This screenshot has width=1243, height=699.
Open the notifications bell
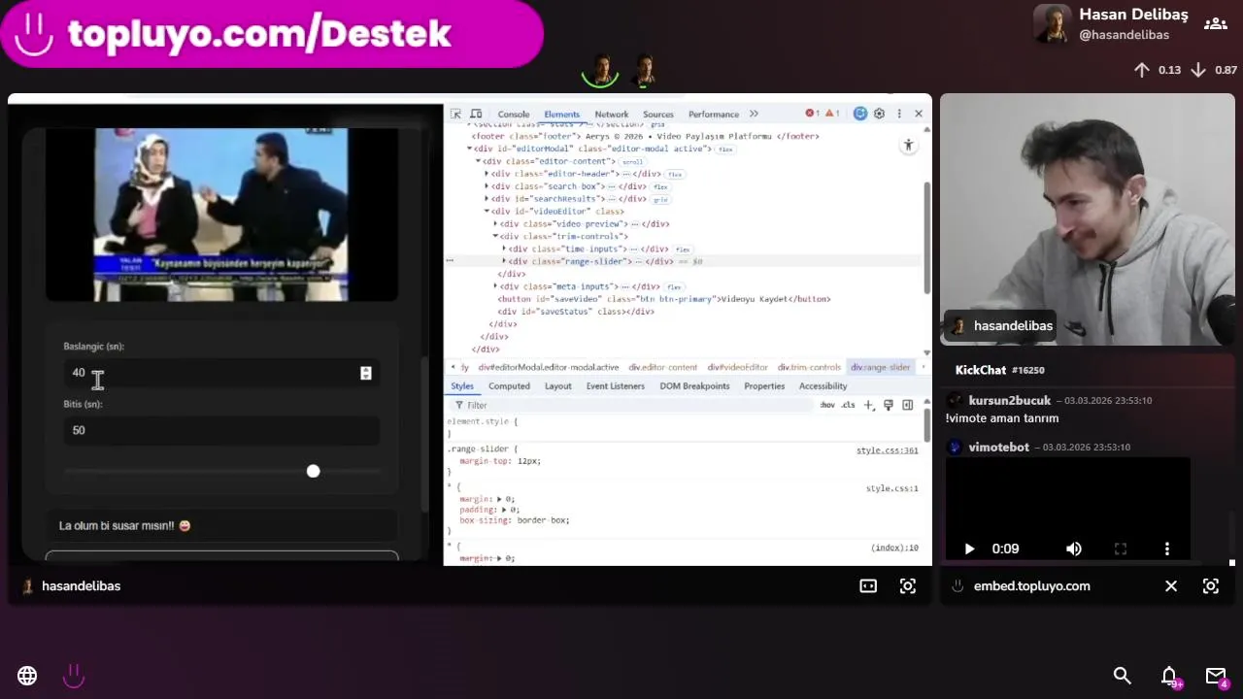1170,677
